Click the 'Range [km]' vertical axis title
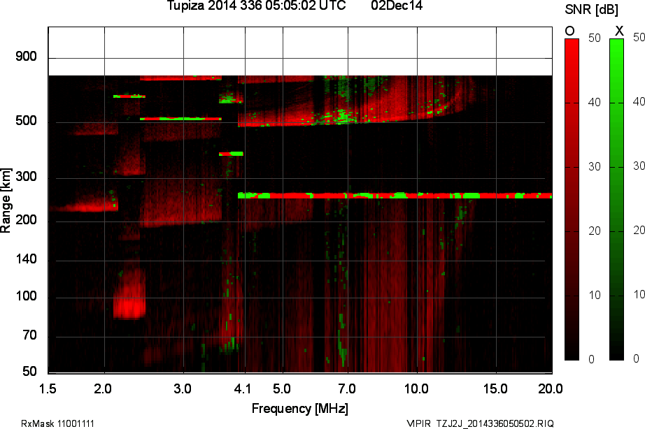Screen dimensions: 645x429 click(x=6, y=200)
